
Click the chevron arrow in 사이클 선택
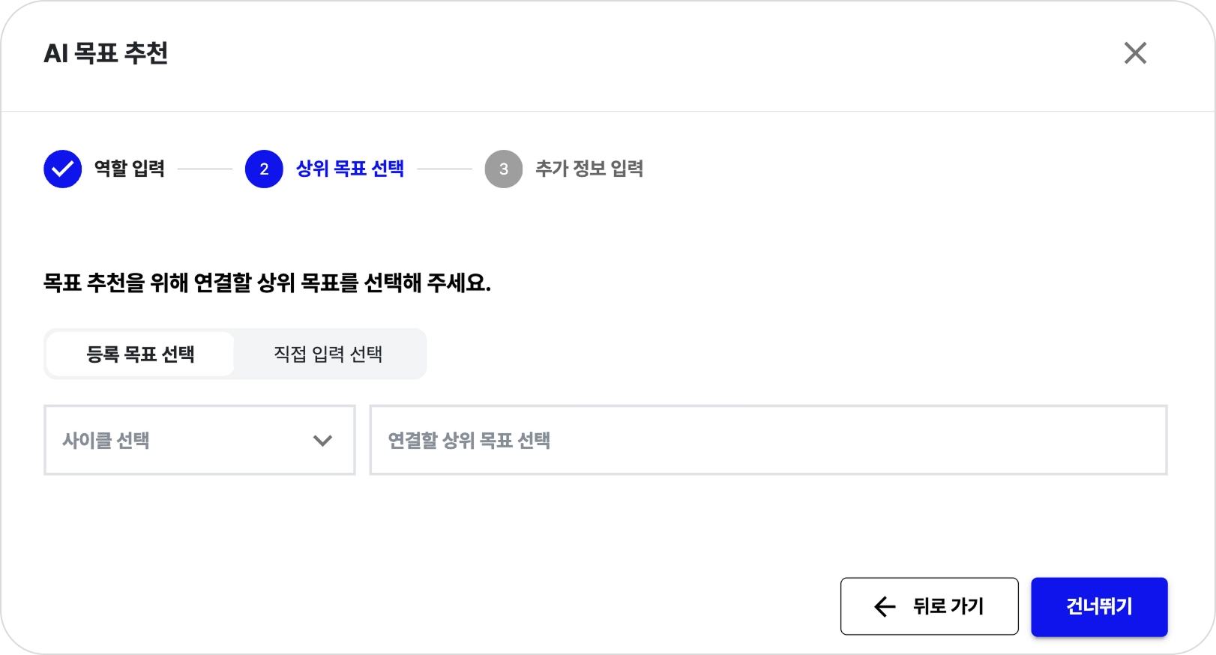pyautogui.click(x=322, y=441)
